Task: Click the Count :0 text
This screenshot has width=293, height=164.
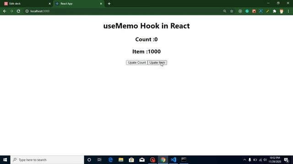Action: pyautogui.click(x=146, y=40)
